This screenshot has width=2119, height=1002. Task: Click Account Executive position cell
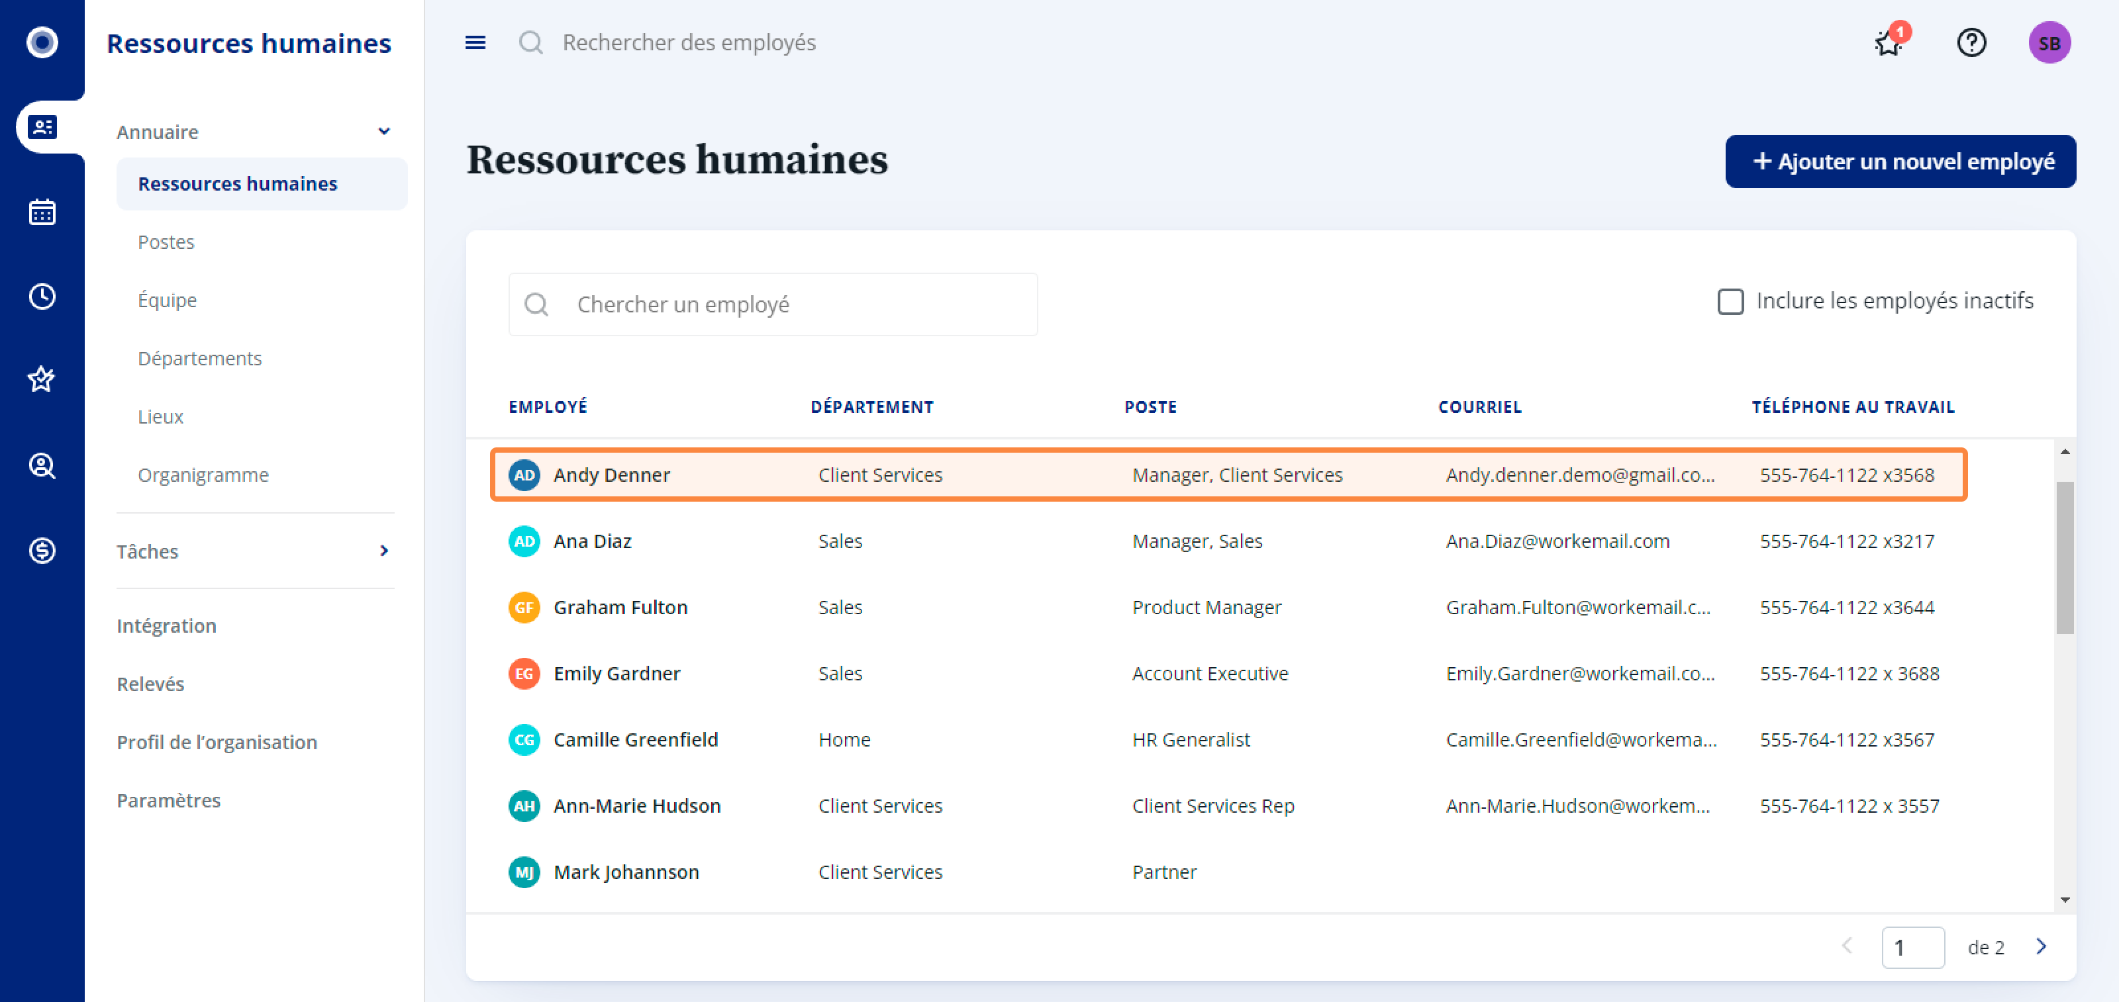click(1210, 674)
